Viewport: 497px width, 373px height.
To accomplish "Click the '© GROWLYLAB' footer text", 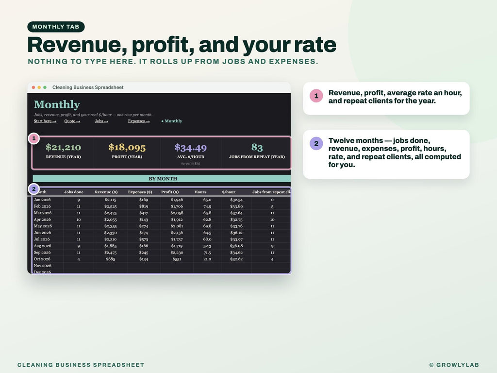I will [454, 365].
